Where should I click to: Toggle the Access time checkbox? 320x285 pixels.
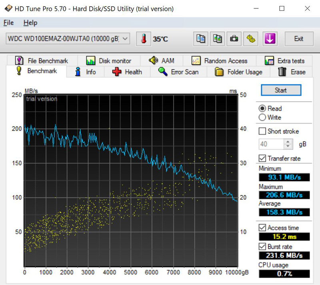tap(262, 228)
